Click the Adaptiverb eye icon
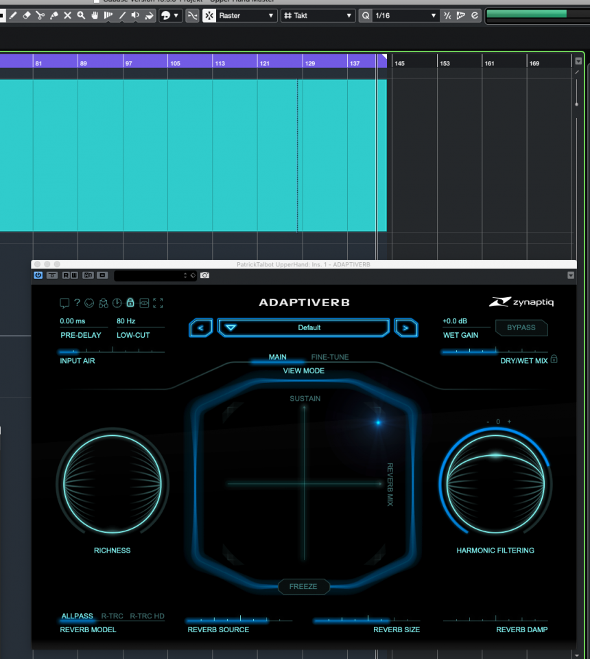The width and height of the screenshot is (590, 659). [144, 303]
